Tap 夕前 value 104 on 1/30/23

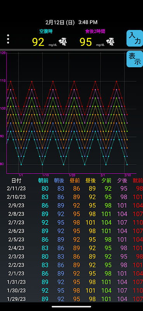point(107,291)
